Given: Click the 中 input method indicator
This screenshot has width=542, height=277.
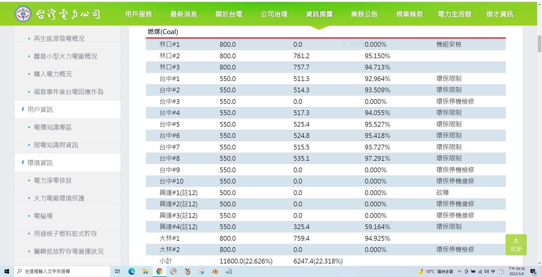Looking at the screenshot, I should click(x=493, y=271).
